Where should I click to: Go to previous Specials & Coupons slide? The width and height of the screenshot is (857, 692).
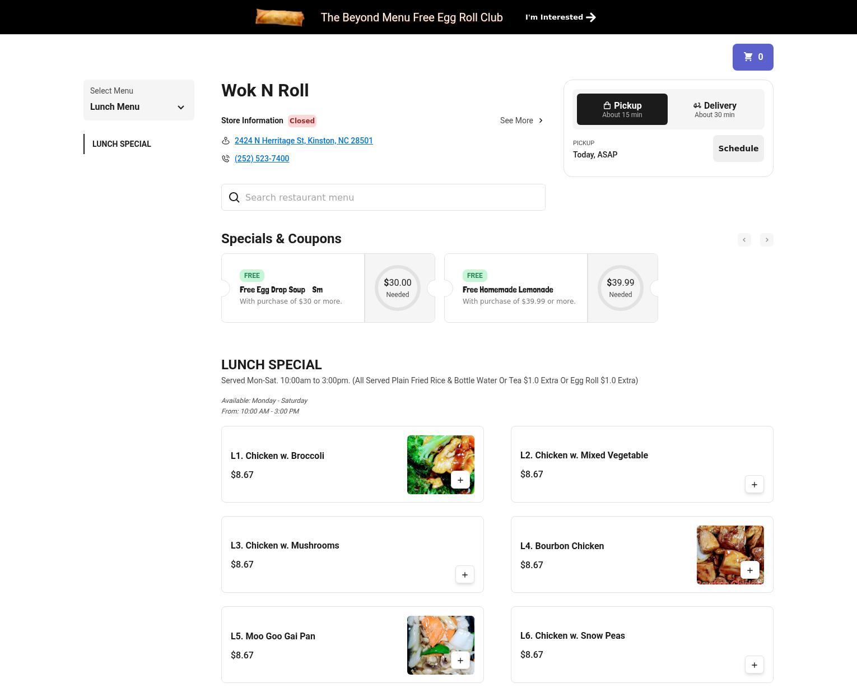[744, 240]
